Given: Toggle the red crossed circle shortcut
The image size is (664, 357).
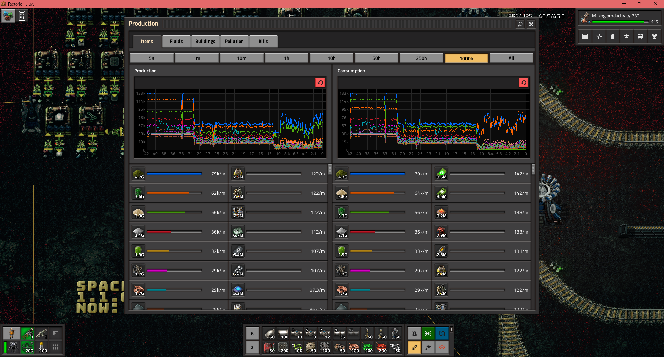Looking at the screenshot, I should [x=442, y=347].
